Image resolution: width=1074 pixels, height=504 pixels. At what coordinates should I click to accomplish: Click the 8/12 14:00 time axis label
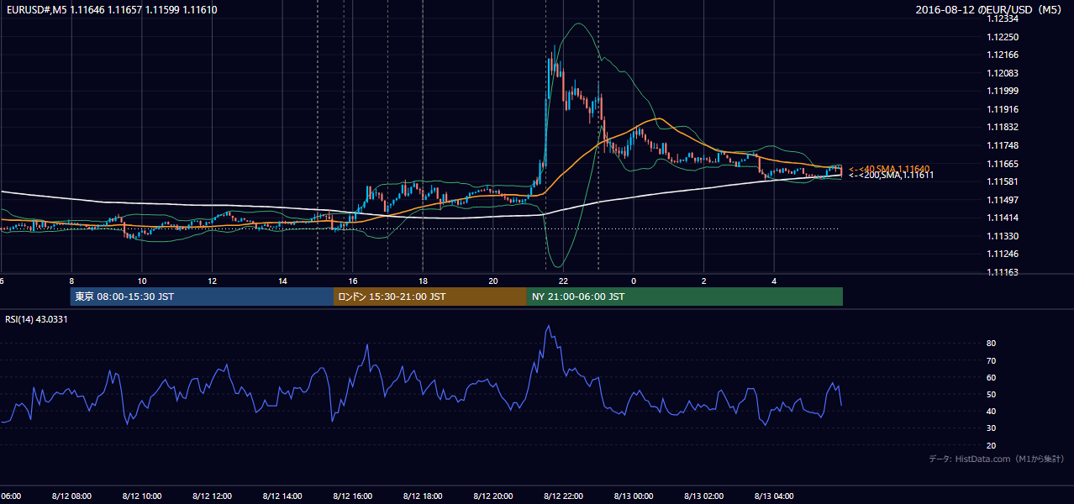click(x=282, y=496)
